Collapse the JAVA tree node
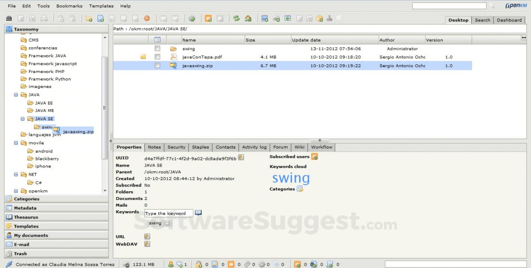531x268 pixels. (16, 95)
